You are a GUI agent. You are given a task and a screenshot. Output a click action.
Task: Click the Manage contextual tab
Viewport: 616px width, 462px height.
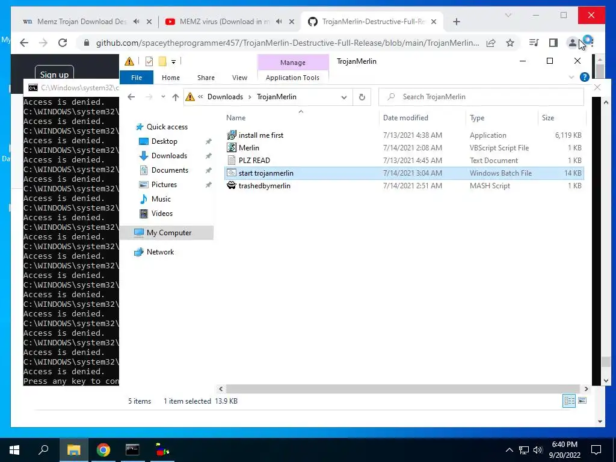click(x=293, y=63)
